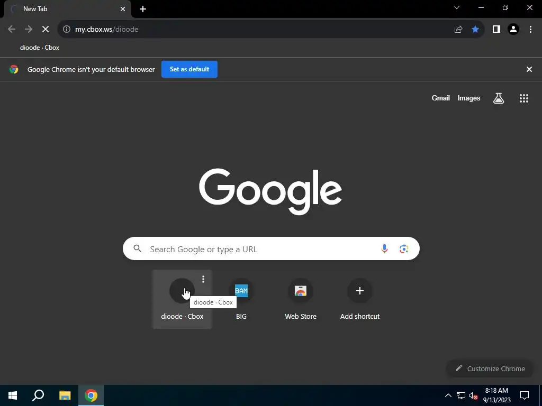This screenshot has width=542, height=406.
Task: View site information icon in address bar
Action: point(67,30)
